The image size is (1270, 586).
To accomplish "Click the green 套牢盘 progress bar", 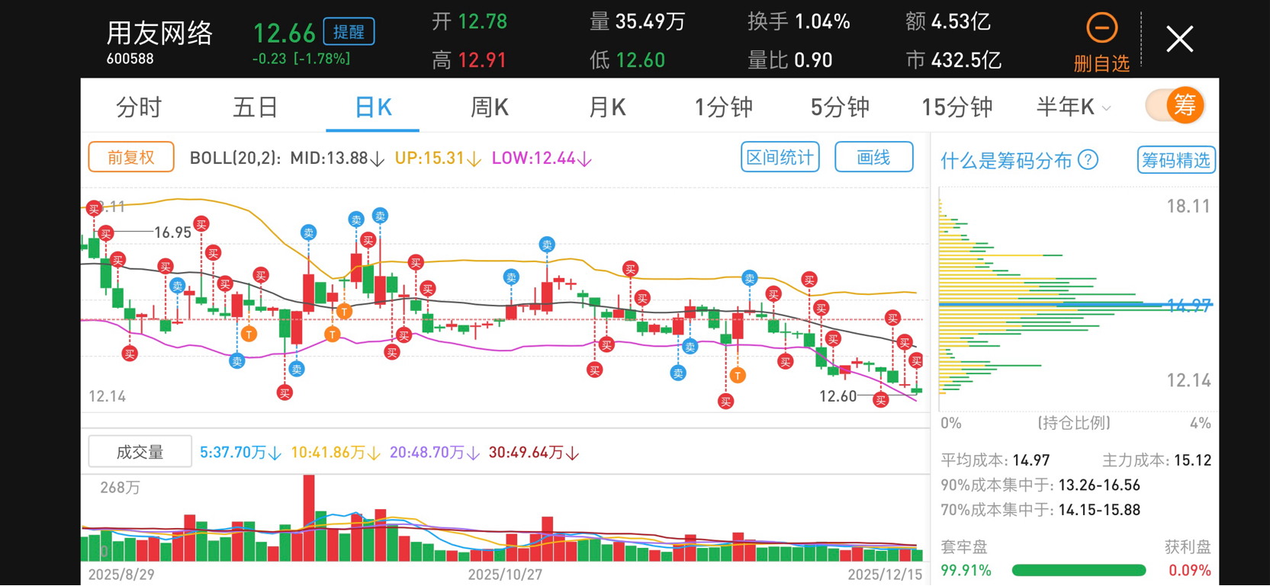I will [1079, 570].
